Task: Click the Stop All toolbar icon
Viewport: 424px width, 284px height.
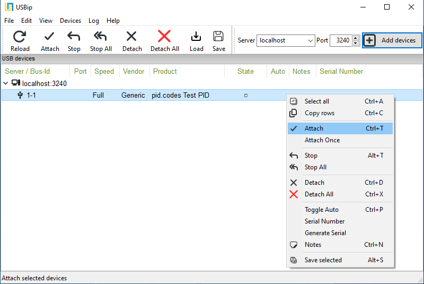Action: pos(100,37)
